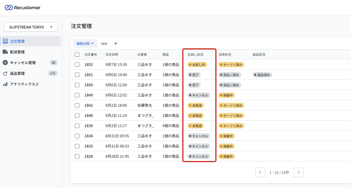This screenshot has height=188, width=351.
Task: Open キャンセル管理 in the sidebar
Action: click(x=30, y=62)
